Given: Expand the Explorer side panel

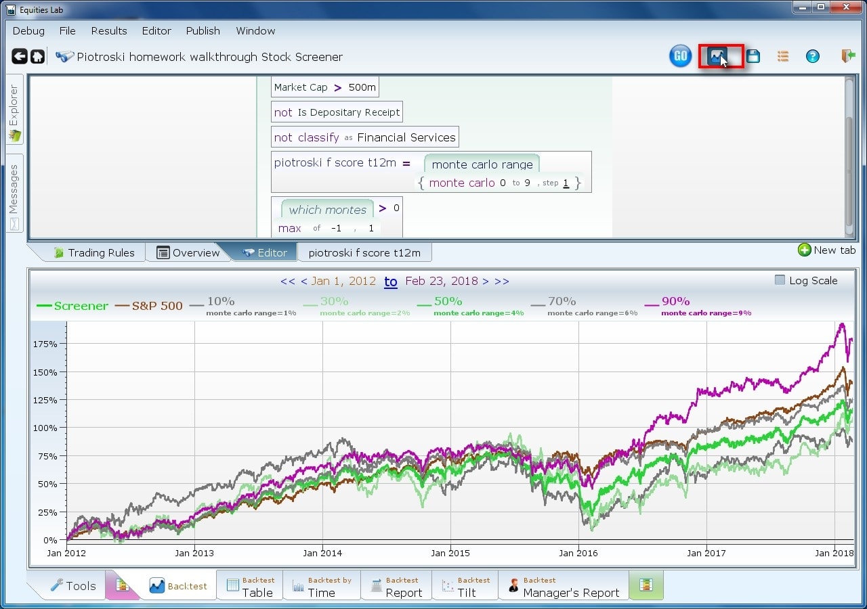Looking at the screenshot, I should tap(15, 112).
